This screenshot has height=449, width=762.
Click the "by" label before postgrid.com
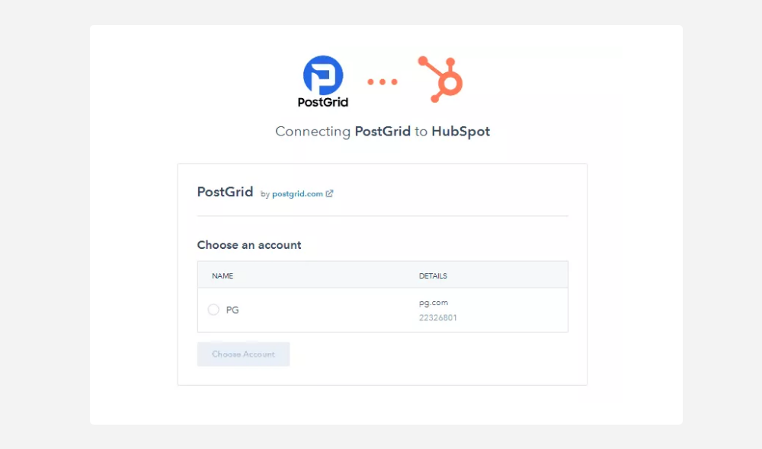[x=265, y=194]
